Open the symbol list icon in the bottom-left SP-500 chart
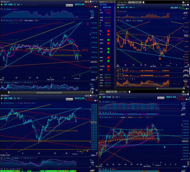The image size is (190, 172). [x=15, y=98]
